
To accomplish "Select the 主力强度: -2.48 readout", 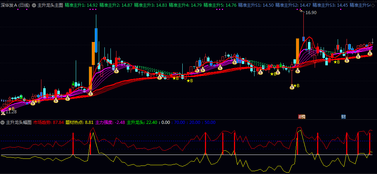I will pyautogui.click(x=110, y=122).
